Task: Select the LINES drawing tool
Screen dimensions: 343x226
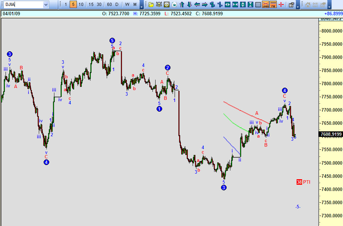Action: click(265, 5)
